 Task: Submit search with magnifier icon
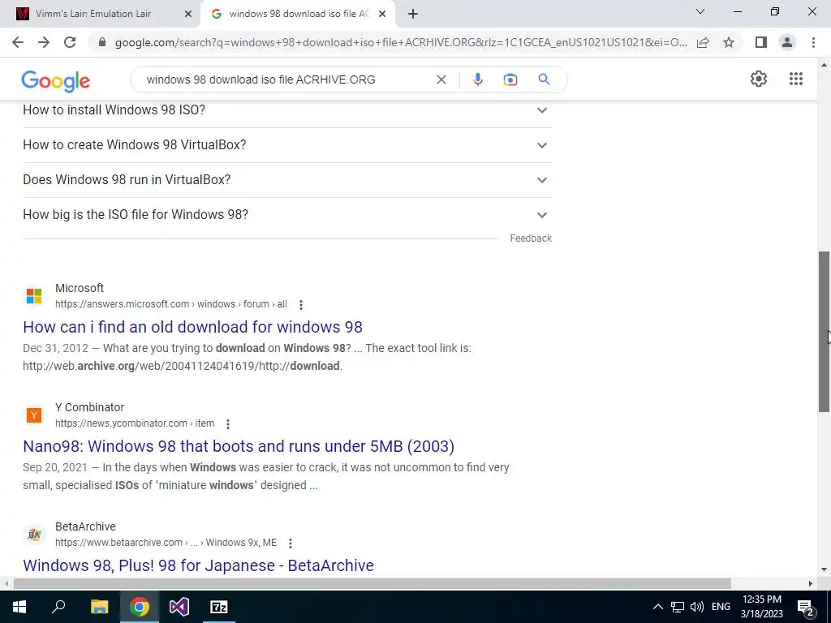pos(544,79)
